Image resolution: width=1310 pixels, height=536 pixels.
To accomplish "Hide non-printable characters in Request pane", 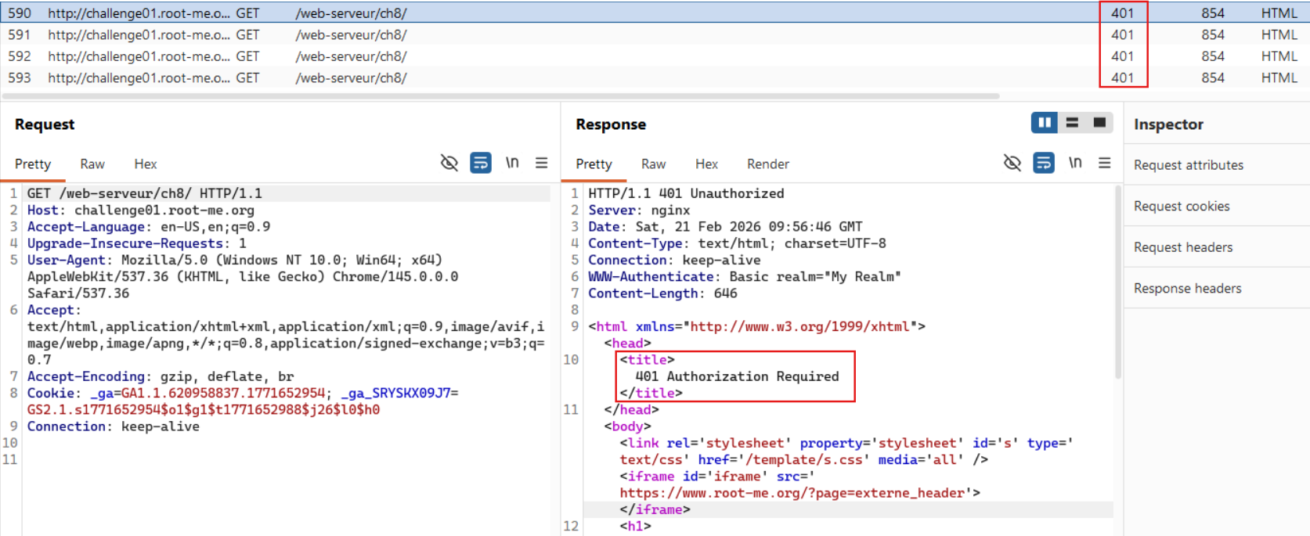I will point(449,163).
